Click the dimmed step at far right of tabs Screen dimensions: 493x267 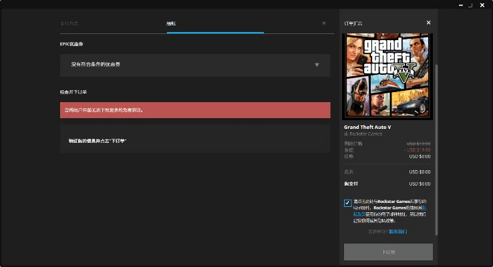(323, 23)
